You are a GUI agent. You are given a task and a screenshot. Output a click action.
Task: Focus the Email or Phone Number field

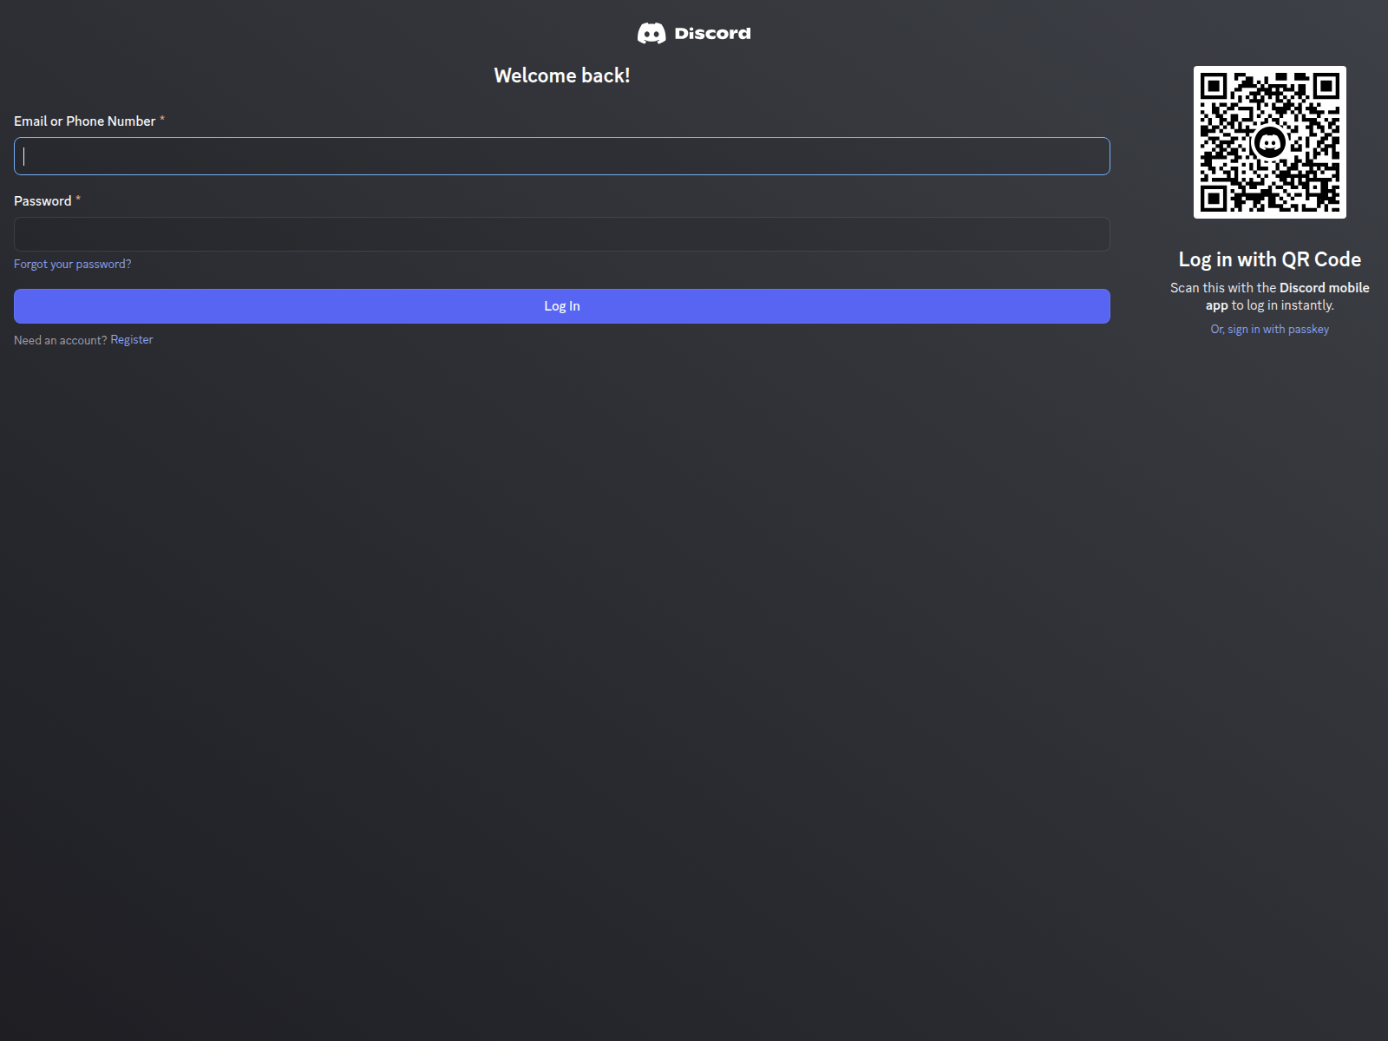point(560,156)
